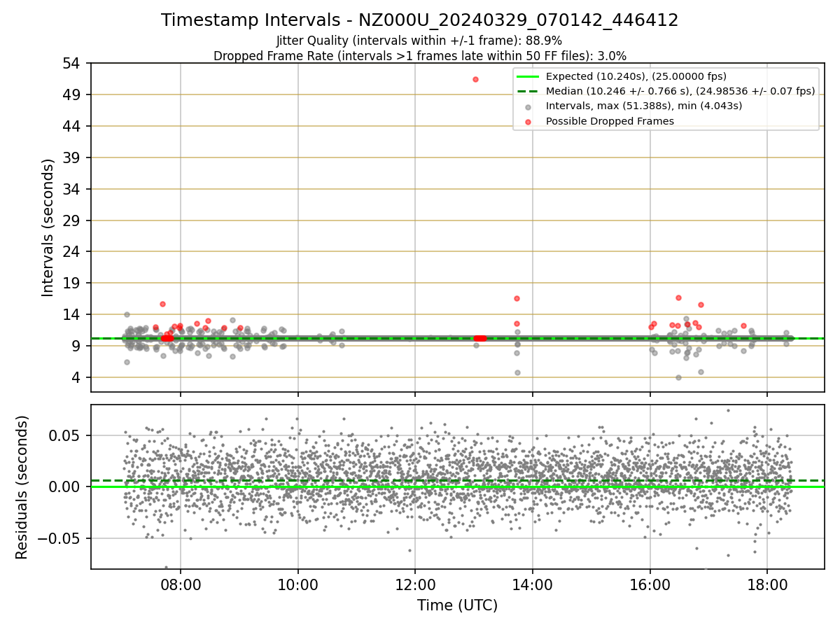Click the 'Intervals (seconds)' y-axis label
Screen dimensions: 840x630
(x=48, y=227)
